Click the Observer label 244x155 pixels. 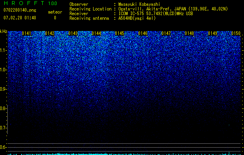click(x=79, y=4)
